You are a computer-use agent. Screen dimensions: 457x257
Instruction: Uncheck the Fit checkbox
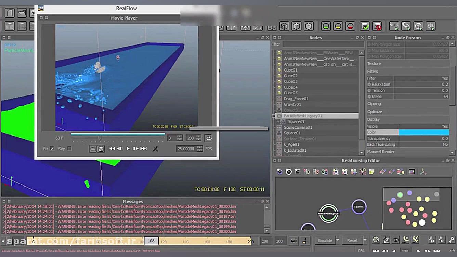click(52, 149)
